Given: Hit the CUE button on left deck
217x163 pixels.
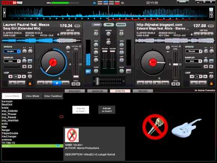Looking at the screenshot, I should 41,83.
